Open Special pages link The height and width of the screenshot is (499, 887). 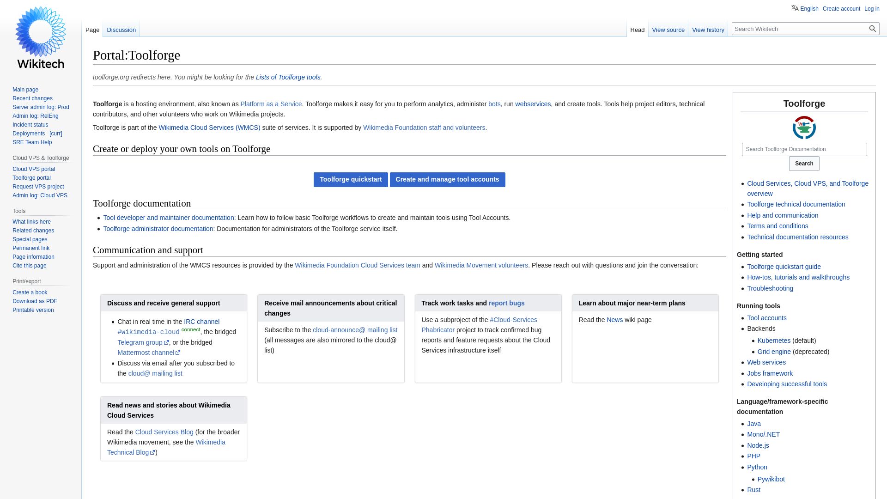click(30, 239)
